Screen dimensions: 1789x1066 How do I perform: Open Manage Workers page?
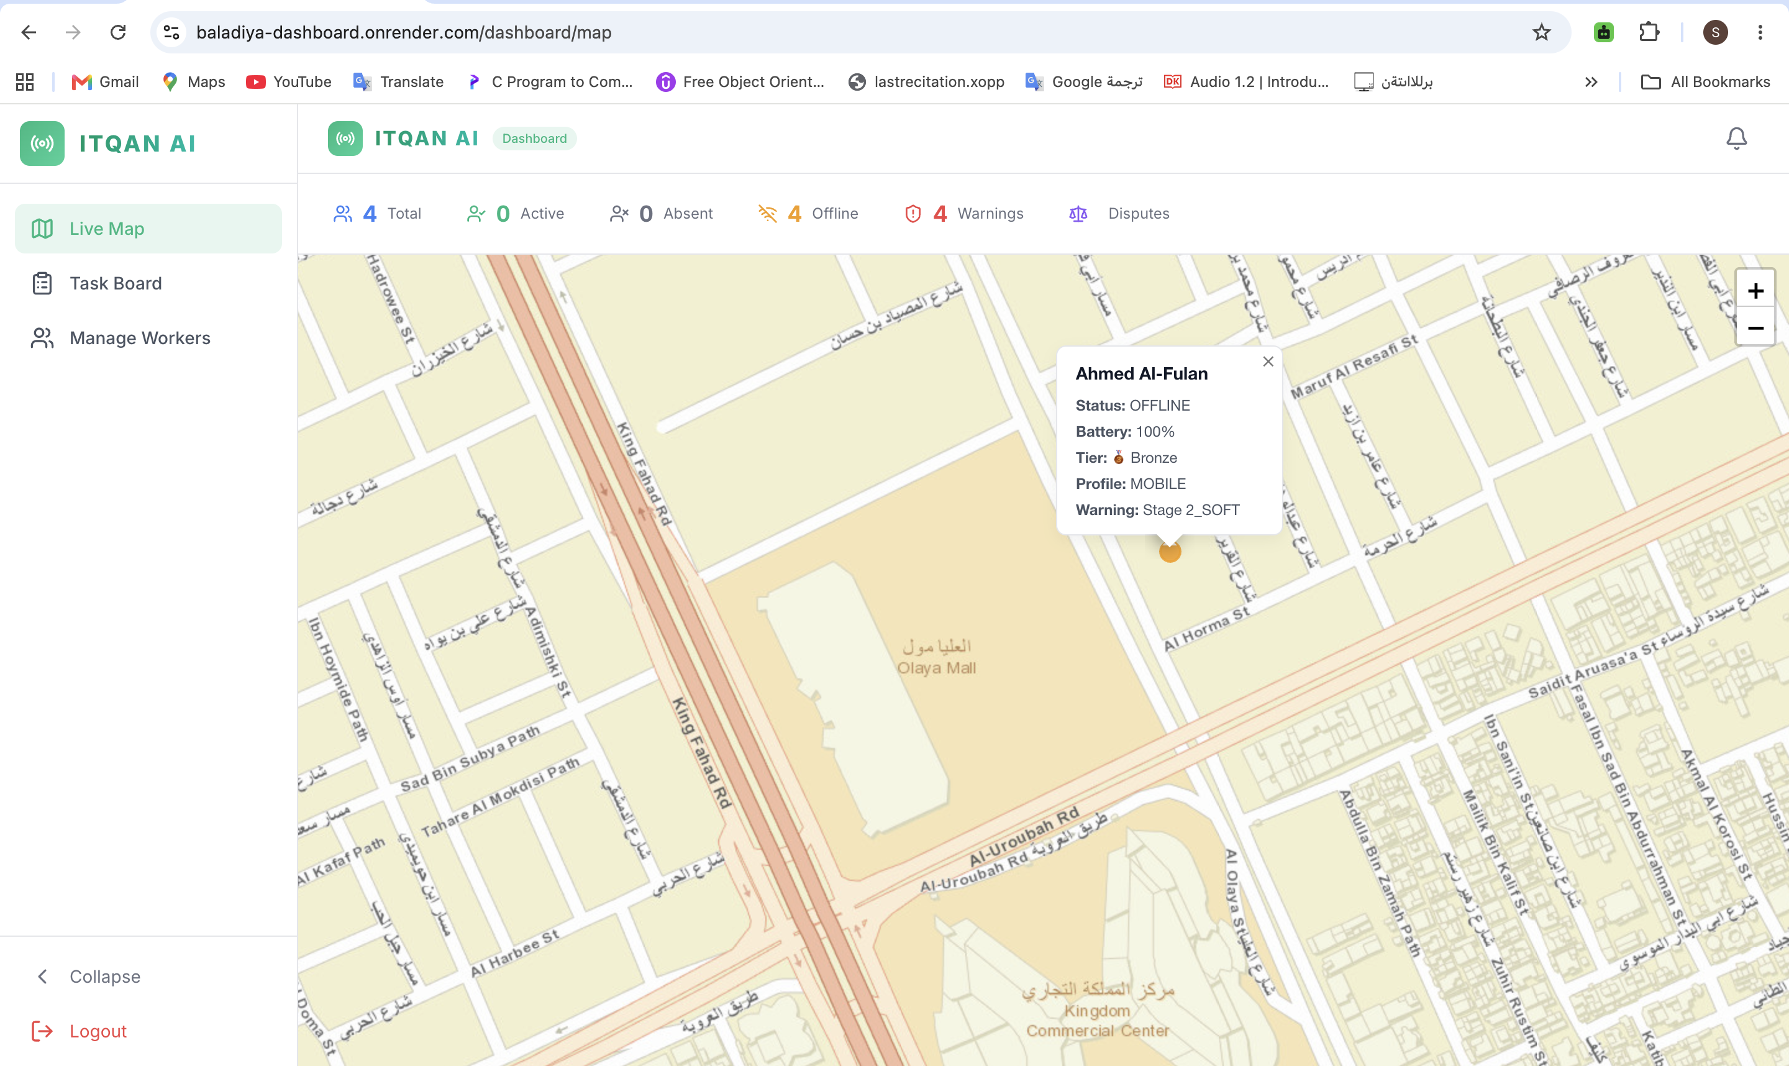(x=148, y=337)
